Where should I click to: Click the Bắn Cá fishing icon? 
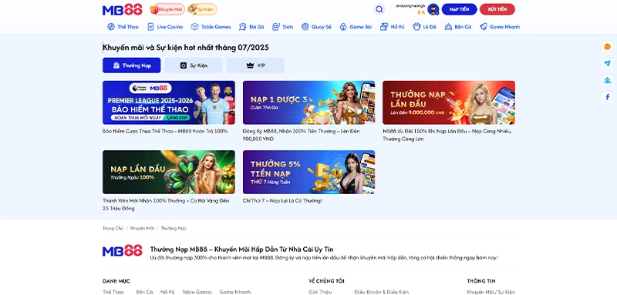coord(448,27)
